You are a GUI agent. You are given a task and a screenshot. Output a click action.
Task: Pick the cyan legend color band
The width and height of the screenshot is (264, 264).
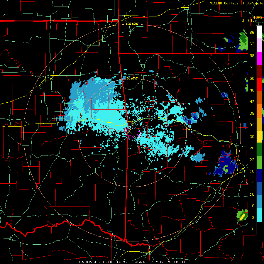259,215
